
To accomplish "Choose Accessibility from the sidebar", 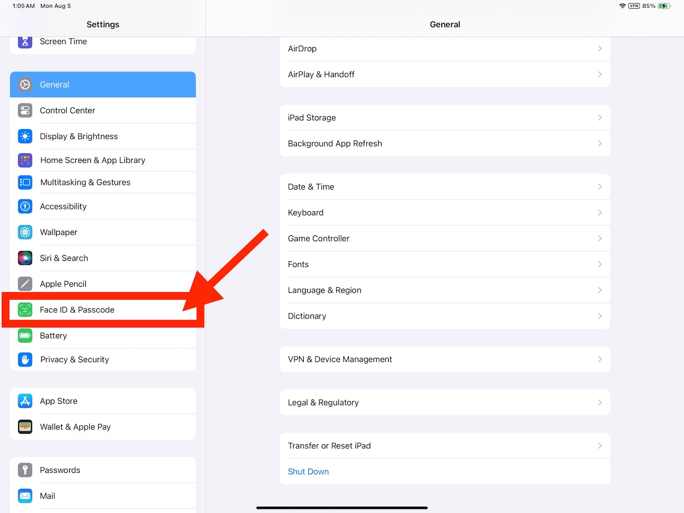I will point(103,206).
